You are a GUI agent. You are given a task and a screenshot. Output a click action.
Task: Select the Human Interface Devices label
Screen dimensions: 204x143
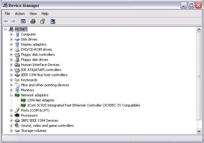[40, 65]
